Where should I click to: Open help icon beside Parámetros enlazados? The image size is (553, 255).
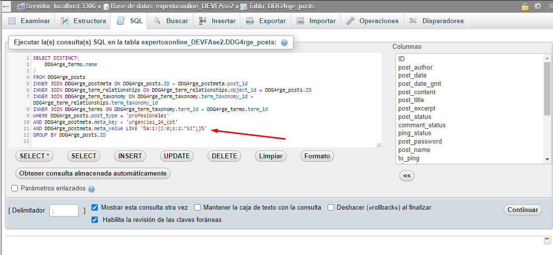(91, 189)
